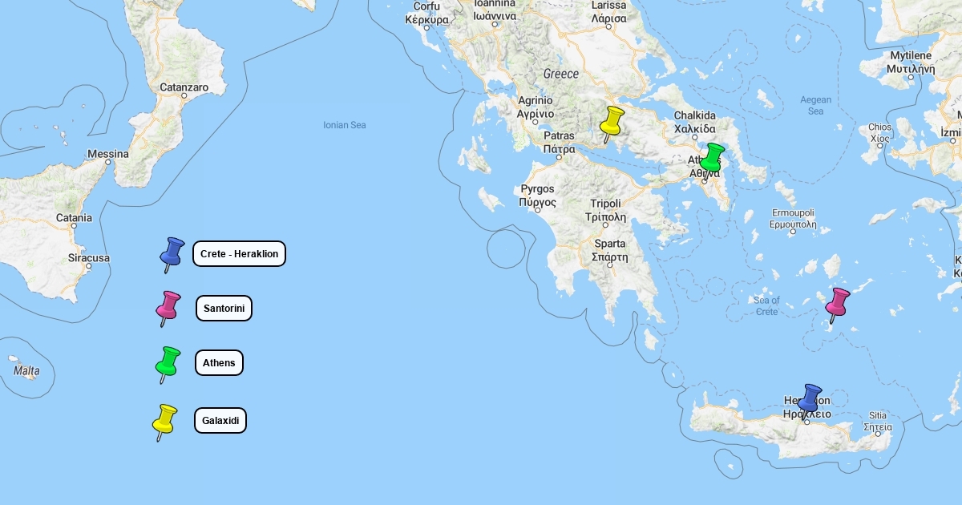Click the 'Crete - Heraklion' legend label
962x505 pixels.
[239, 254]
